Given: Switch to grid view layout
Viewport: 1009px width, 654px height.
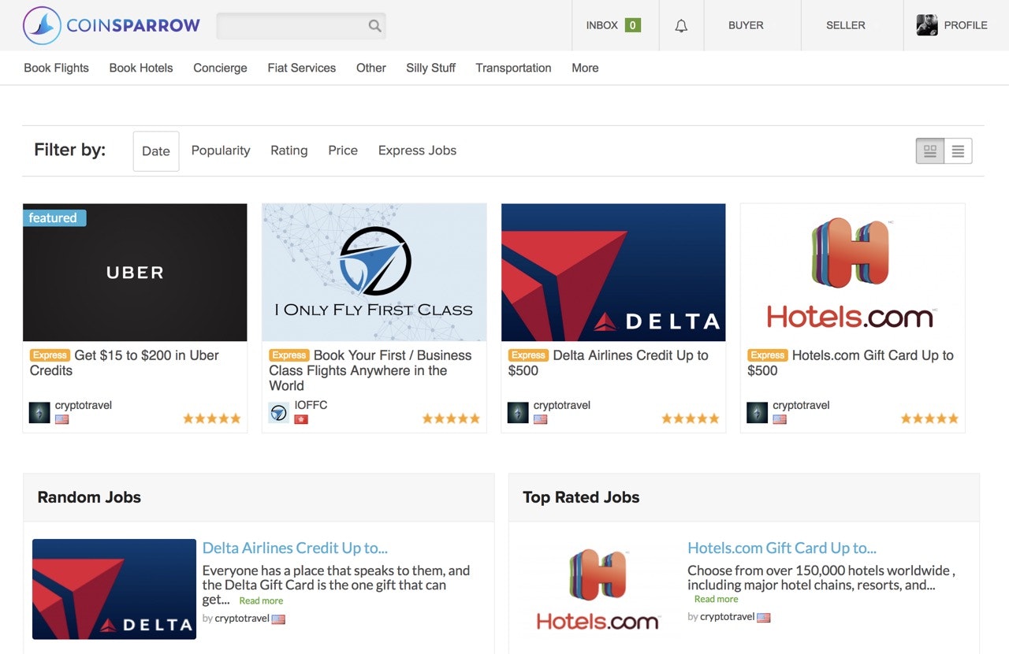Looking at the screenshot, I should tap(930, 150).
